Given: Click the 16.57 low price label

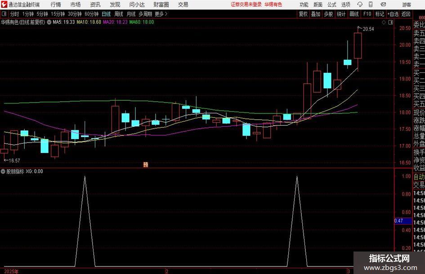Looking at the screenshot, I should click(14, 161).
